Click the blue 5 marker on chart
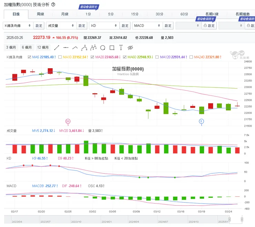This screenshot has height=227, width=255. click(x=201, y=121)
